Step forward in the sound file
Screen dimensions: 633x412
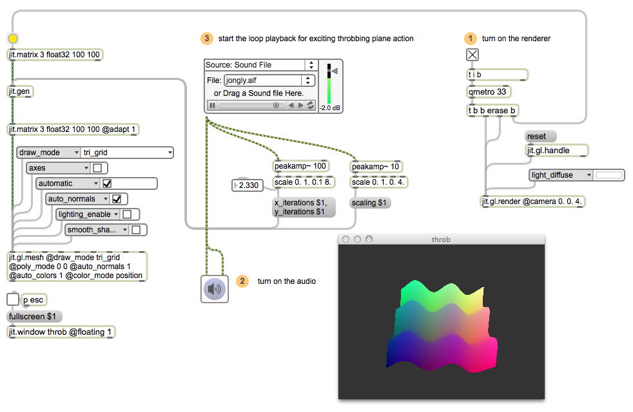(300, 105)
